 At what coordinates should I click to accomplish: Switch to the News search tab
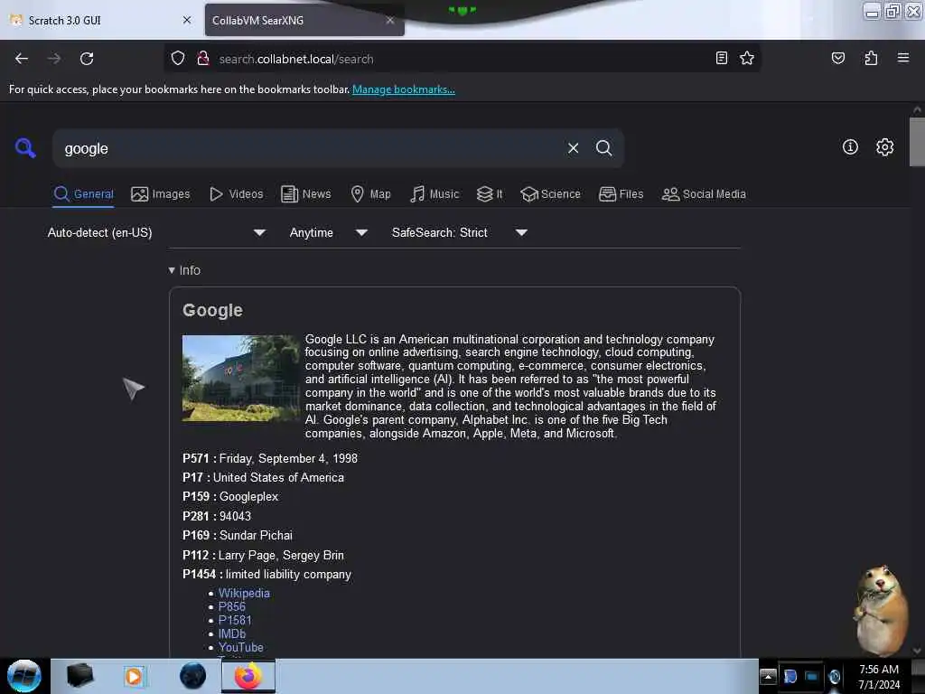306,194
